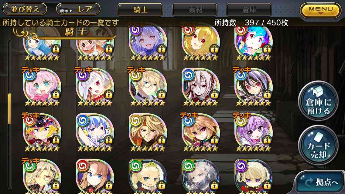Image resolution: width=345 pixels, height=194 pixels.
Task: Tap the カード売却 round button
Action: [318, 145]
